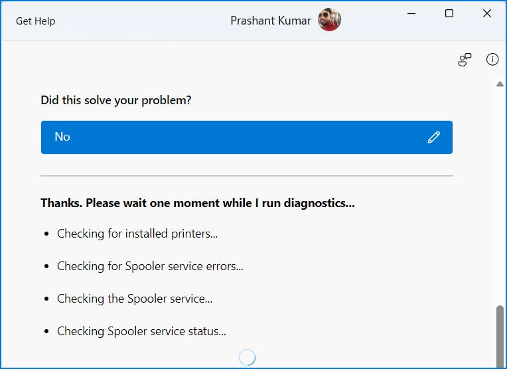The height and width of the screenshot is (369, 507).
Task: Close the Get Help window
Action: click(487, 13)
